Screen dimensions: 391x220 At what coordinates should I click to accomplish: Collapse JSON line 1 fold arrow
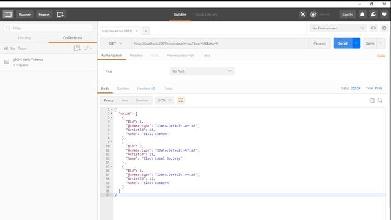pos(111,109)
